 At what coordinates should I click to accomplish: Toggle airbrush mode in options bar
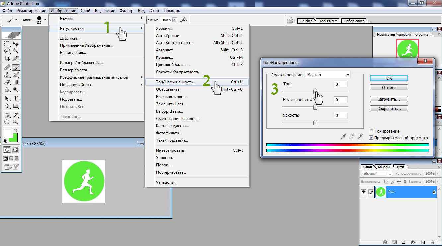tap(184, 20)
